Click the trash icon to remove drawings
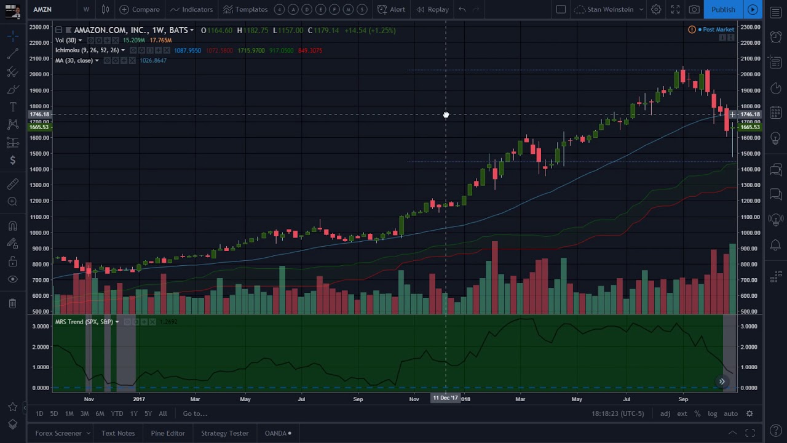This screenshot has height=443, width=787. (12, 303)
